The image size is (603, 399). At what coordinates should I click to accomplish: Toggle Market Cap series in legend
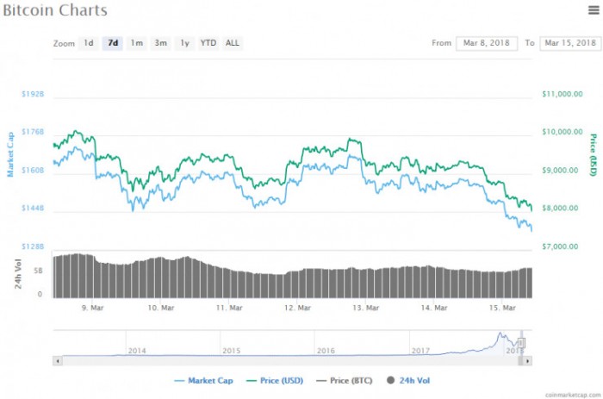[x=203, y=381]
